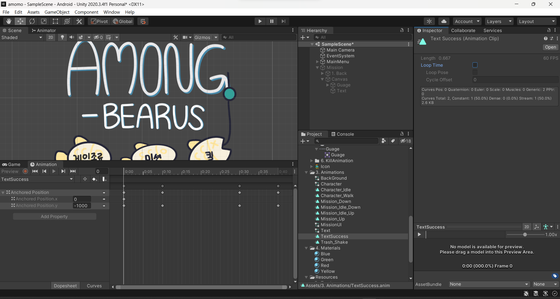Edit Anchored Position.y value field
This screenshot has height=299, width=560.
82,206
